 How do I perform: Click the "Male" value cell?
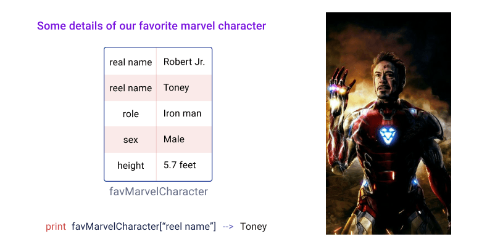(x=174, y=139)
